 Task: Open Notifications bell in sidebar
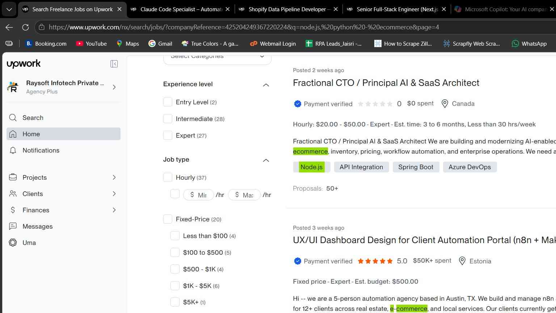click(x=13, y=150)
